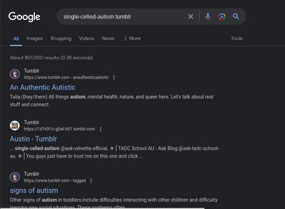Switch to the News tab
Screen dimensions: 285x209
click(108, 38)
